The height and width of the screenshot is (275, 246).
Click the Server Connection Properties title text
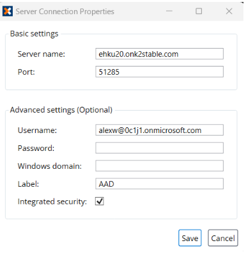65,12
